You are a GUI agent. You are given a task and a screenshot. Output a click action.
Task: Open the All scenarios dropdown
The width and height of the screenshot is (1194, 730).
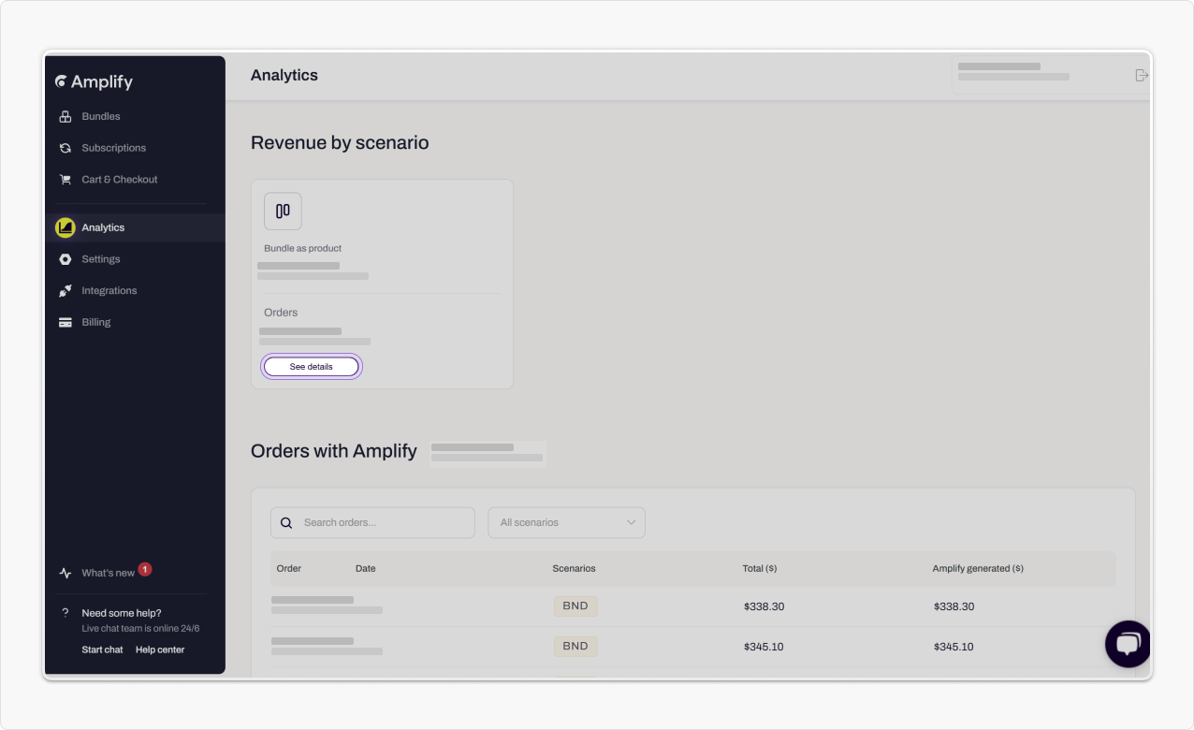click(566, 523)
